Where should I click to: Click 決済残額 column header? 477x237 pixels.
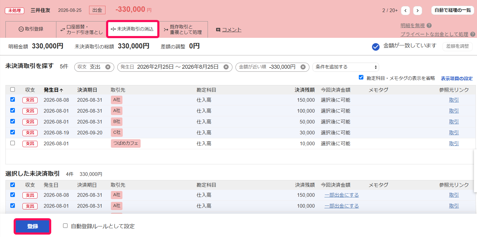[305, 90]
